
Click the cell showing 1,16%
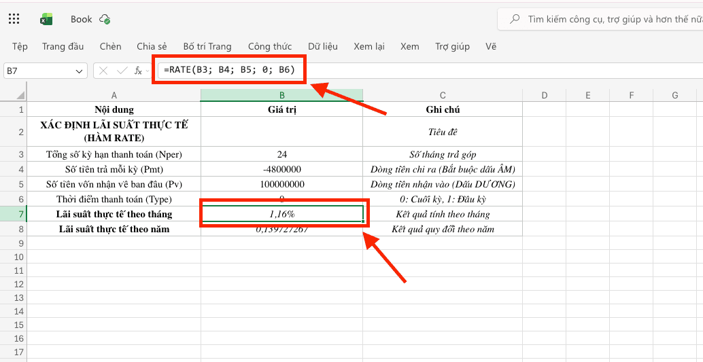coord(281,214)
